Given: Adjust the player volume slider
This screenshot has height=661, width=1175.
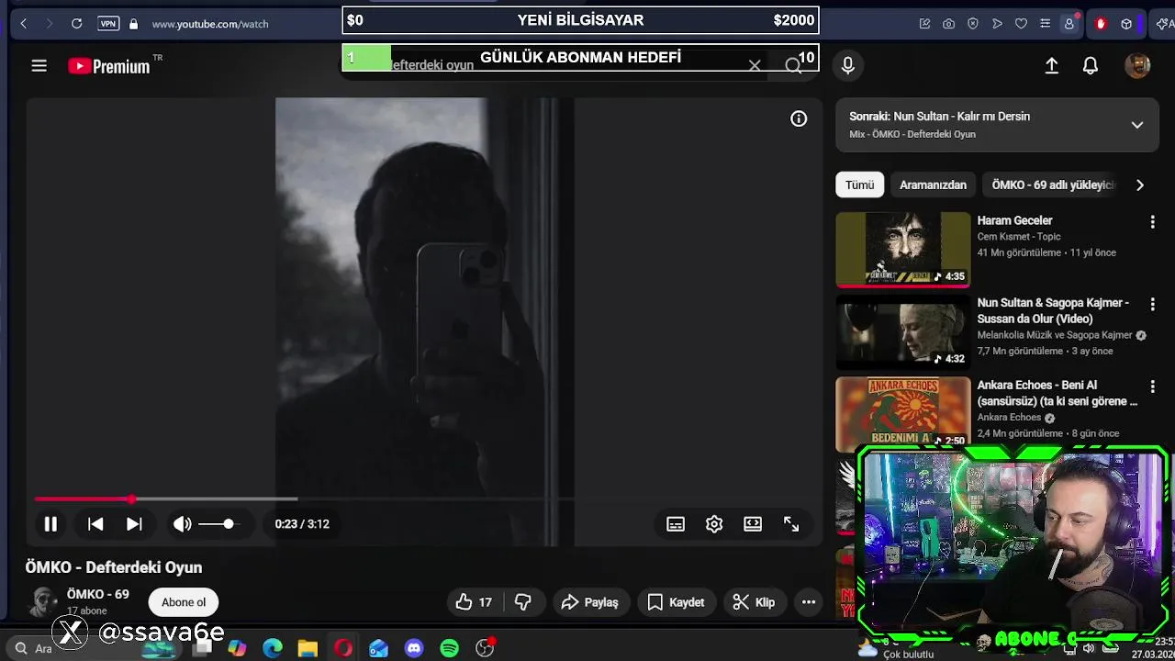Looking at the screenshot, I should (x=218, y=523).
